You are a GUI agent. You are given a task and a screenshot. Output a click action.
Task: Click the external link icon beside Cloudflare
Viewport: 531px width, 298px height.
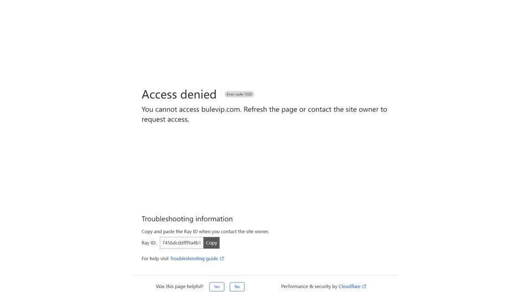pos(364,286)
